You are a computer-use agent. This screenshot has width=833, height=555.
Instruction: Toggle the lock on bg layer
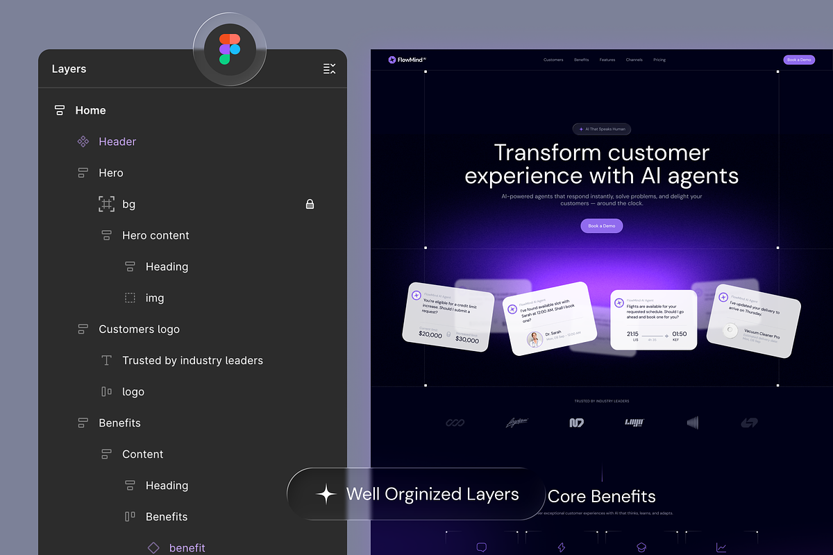(x=310, y=204)
